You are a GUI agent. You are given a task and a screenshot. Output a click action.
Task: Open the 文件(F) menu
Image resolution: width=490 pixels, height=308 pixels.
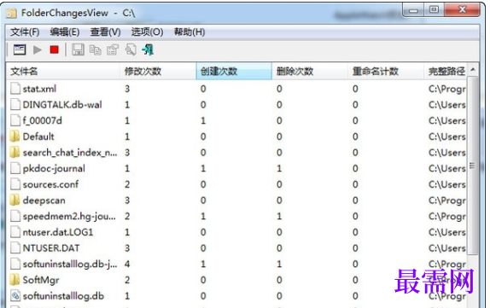point(25,32)
